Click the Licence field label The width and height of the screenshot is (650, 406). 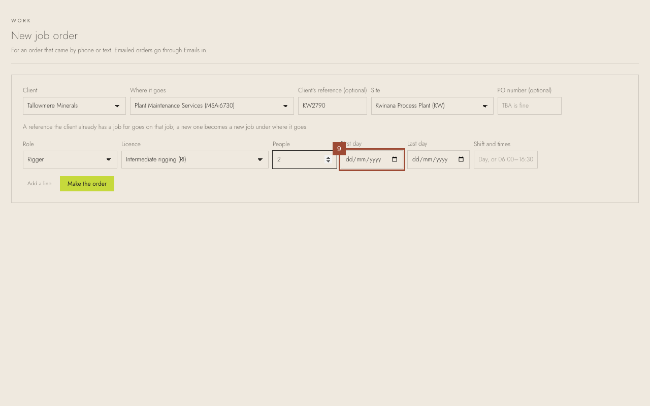(131, 144)
